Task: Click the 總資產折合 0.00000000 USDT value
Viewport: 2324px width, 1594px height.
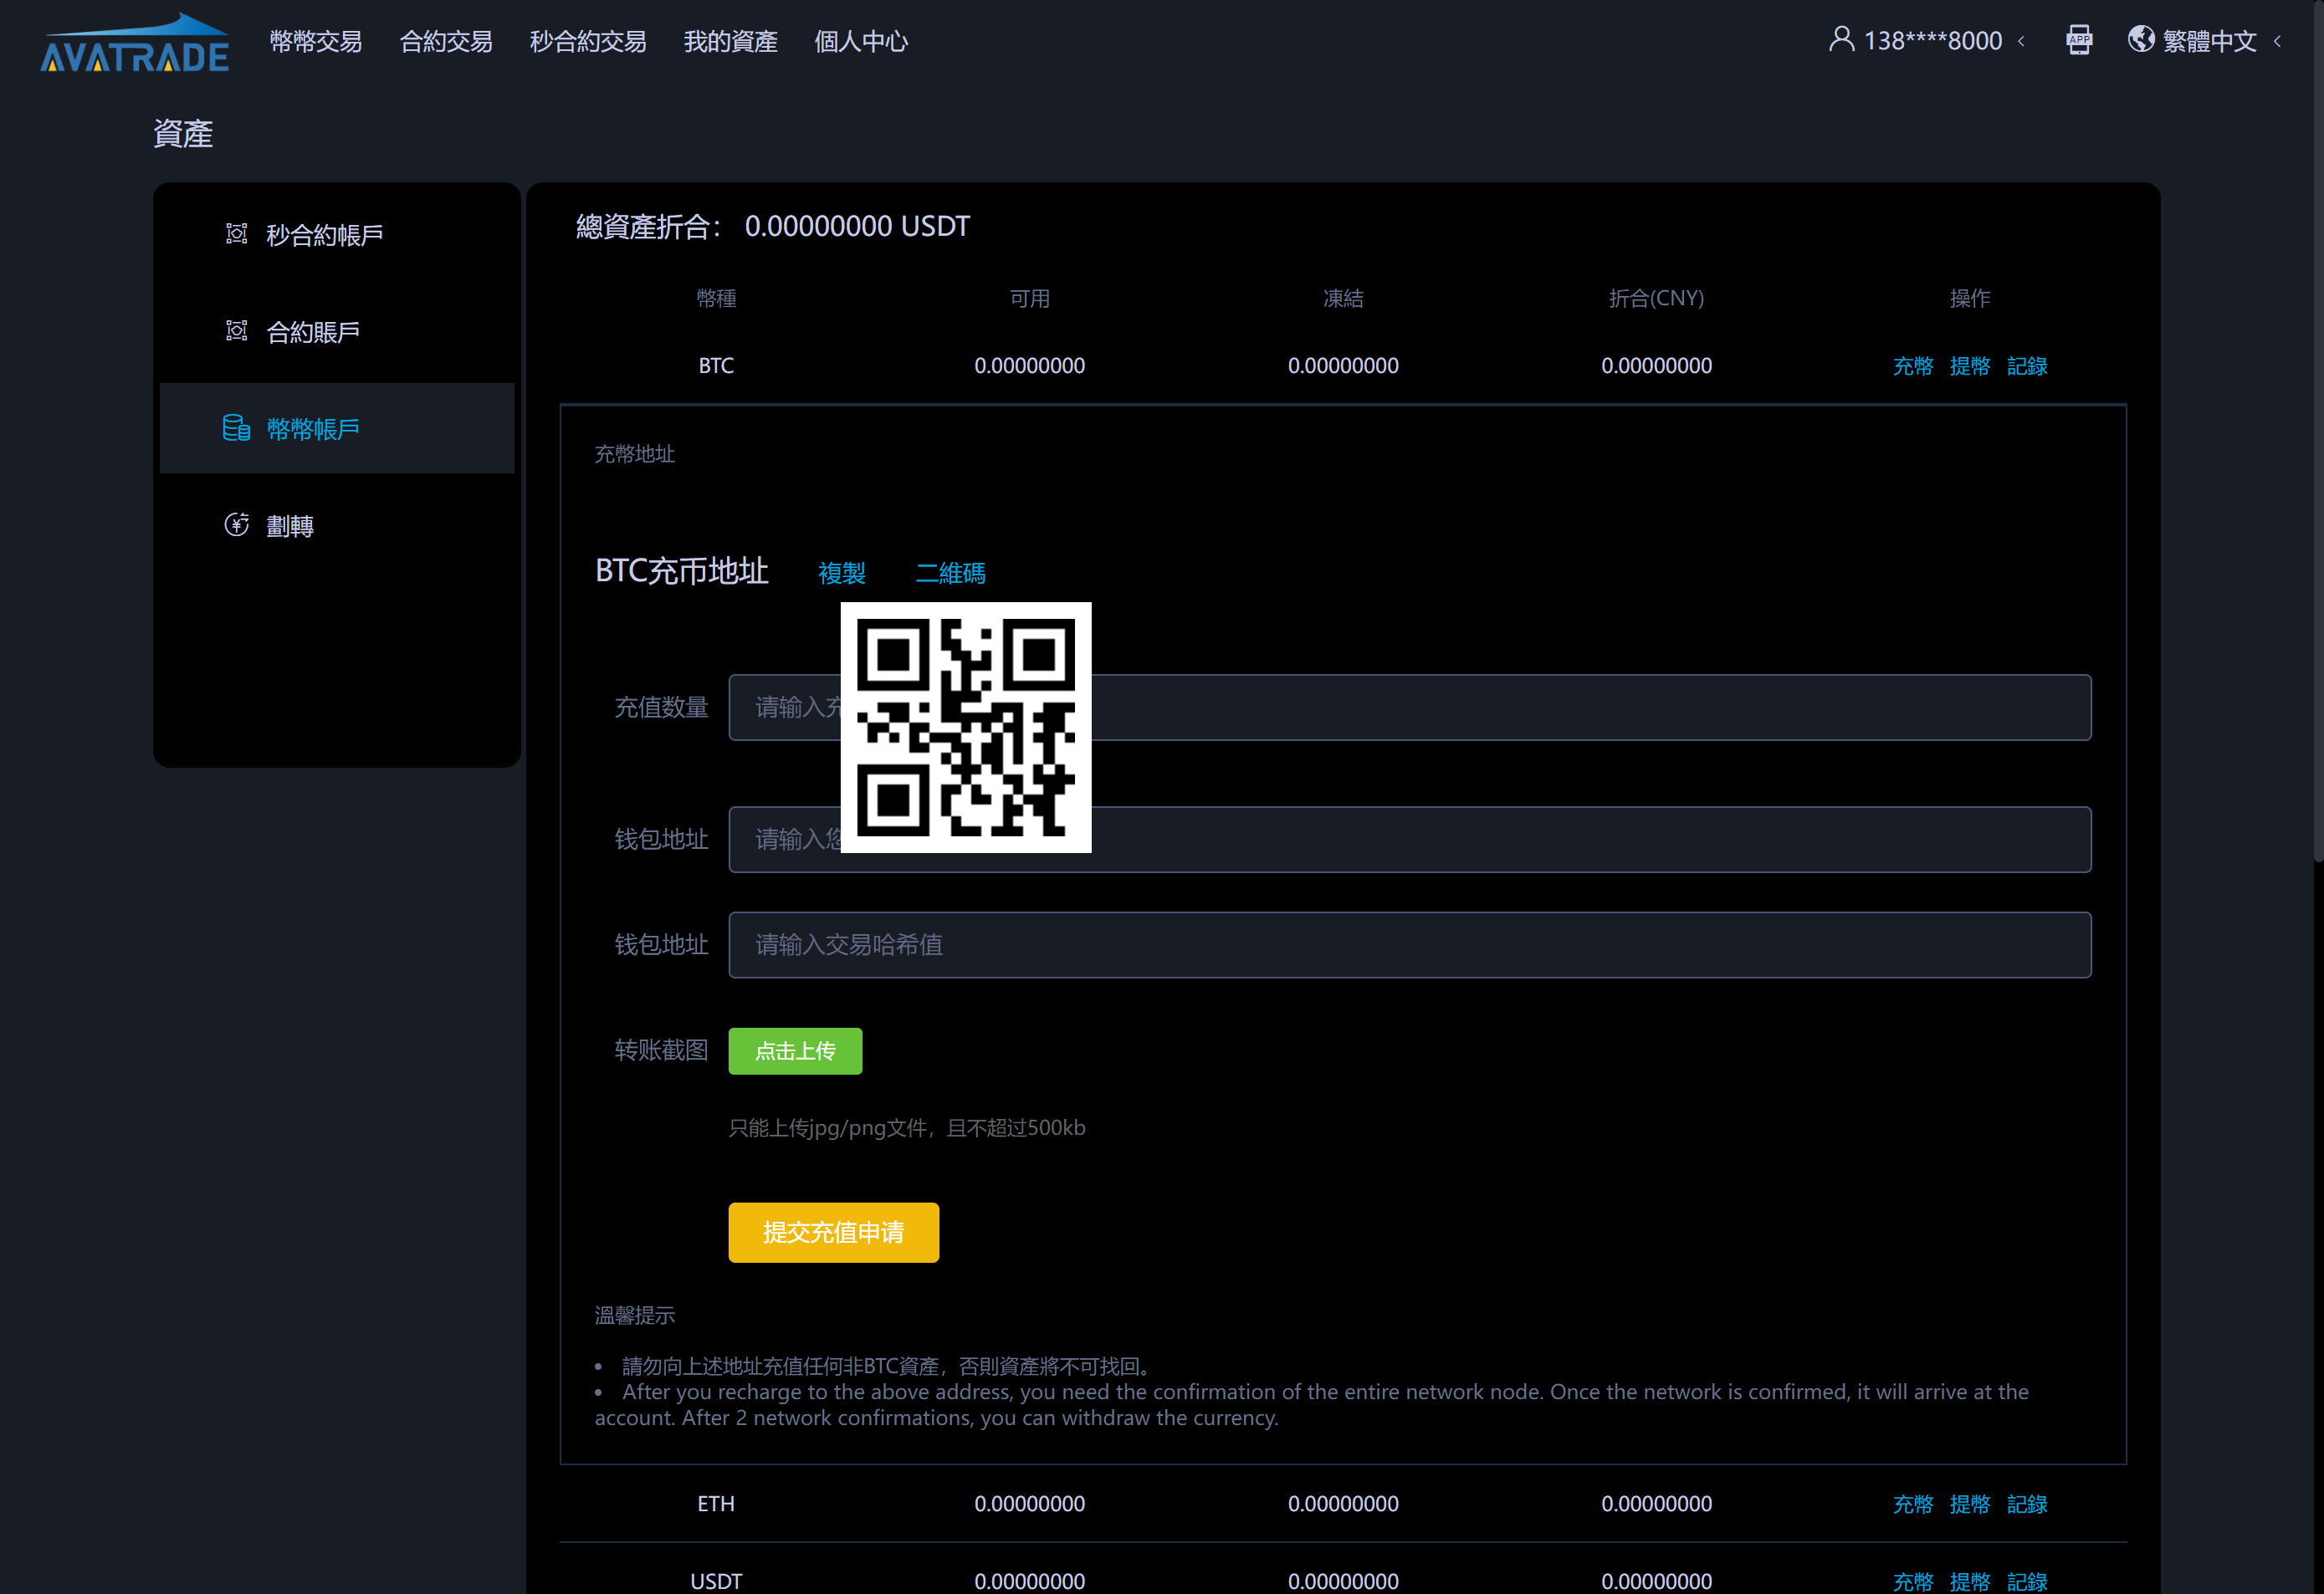Action: (x=857, y=226)
